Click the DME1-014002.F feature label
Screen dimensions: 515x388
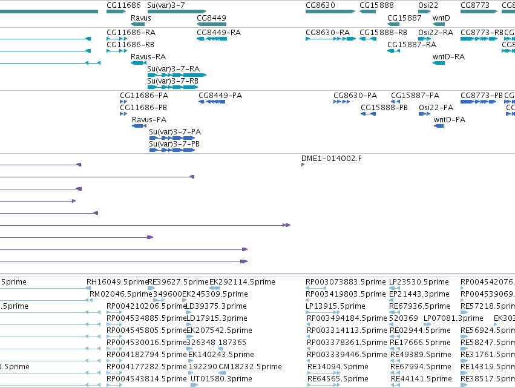pyautogui.click(x=332, y=159)
